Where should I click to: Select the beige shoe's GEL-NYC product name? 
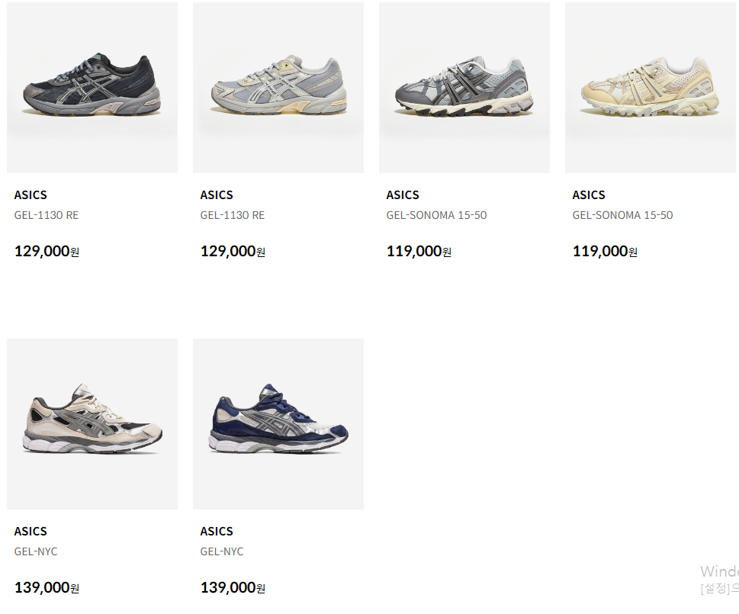click(x=36, y=551)
